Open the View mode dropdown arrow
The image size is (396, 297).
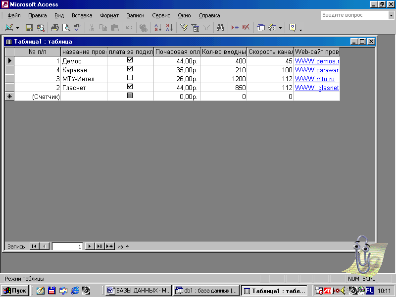17,28
